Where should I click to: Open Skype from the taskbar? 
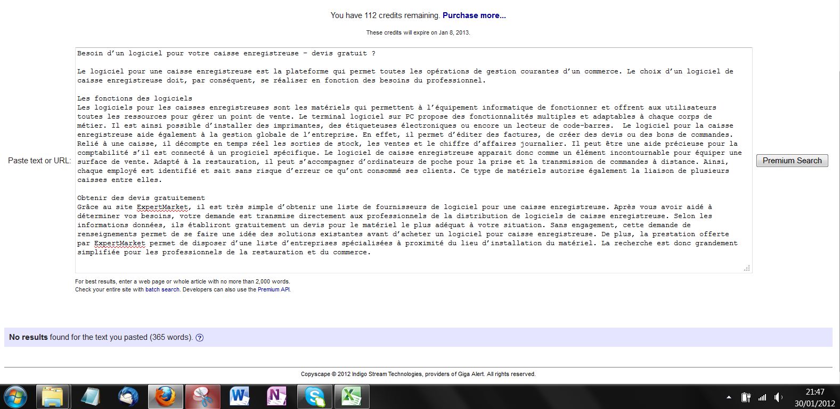click(314, 397)
